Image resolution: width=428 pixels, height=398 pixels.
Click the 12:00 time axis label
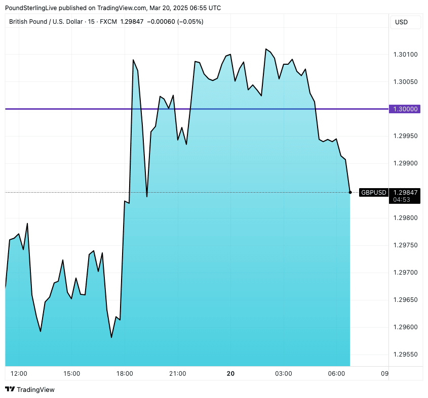[19, 374]
